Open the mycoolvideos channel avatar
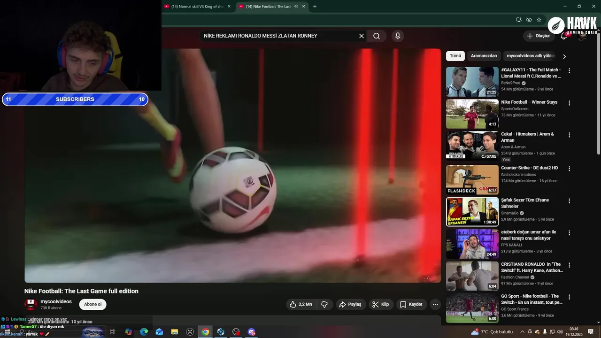Image resolution: width=601 pixels, height=338 pixels. (x=31, y=304)
